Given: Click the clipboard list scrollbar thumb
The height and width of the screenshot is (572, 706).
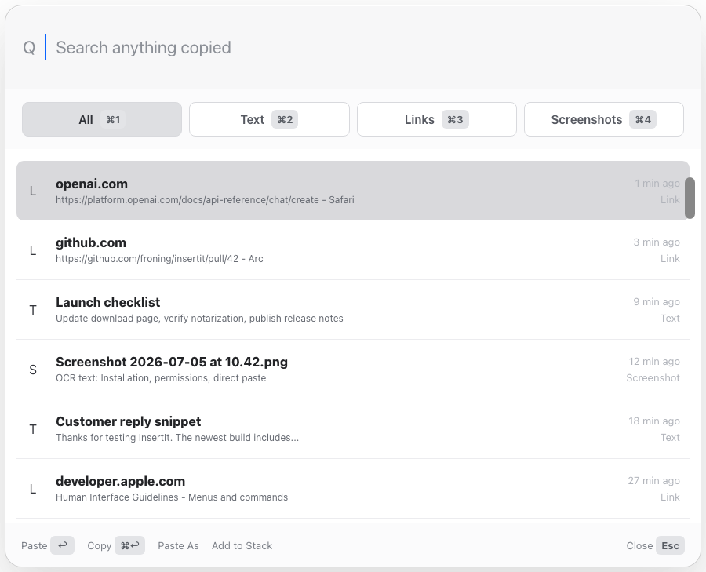Looking at the screenshot, I should 690,199.
